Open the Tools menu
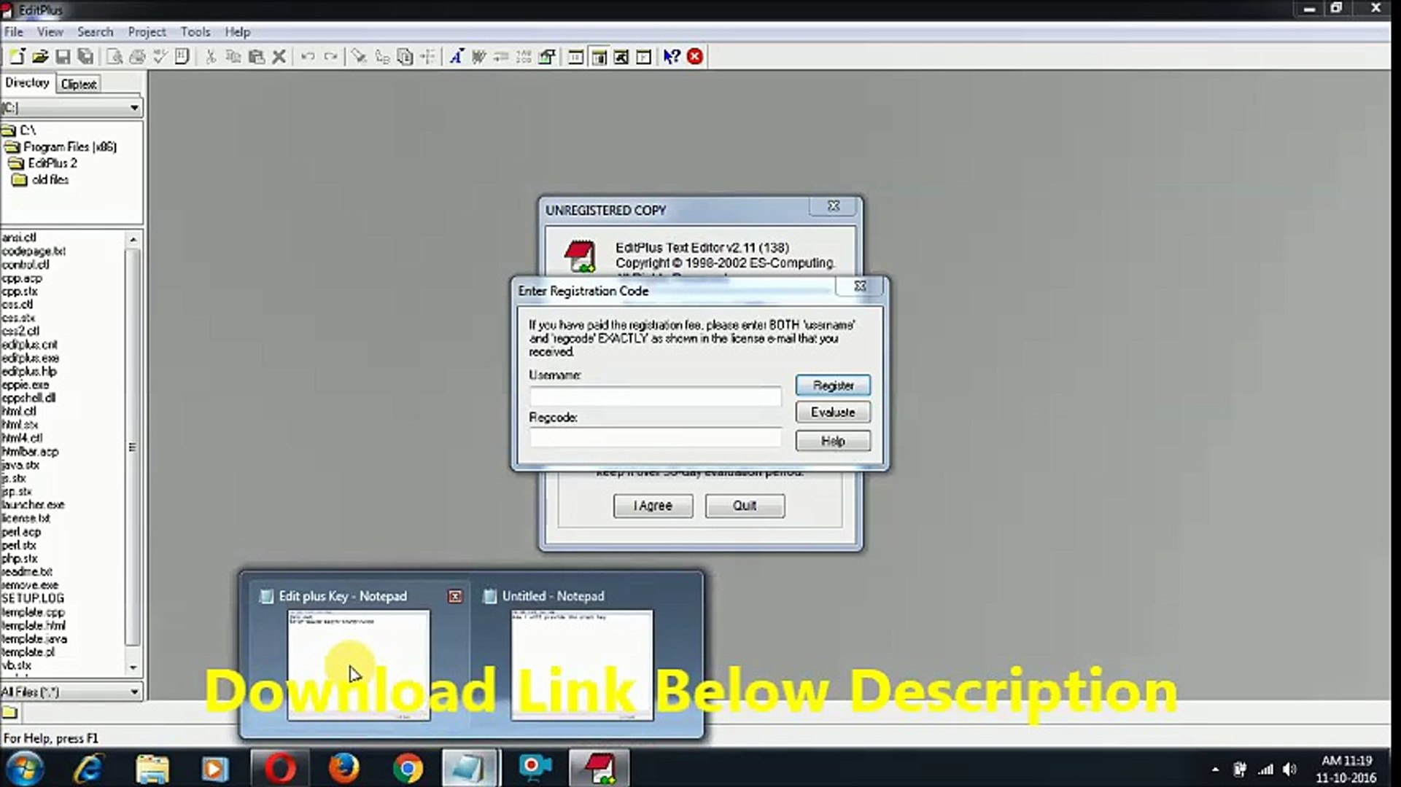The width and height of the screenshot is (1401, 787). (195, 32)
